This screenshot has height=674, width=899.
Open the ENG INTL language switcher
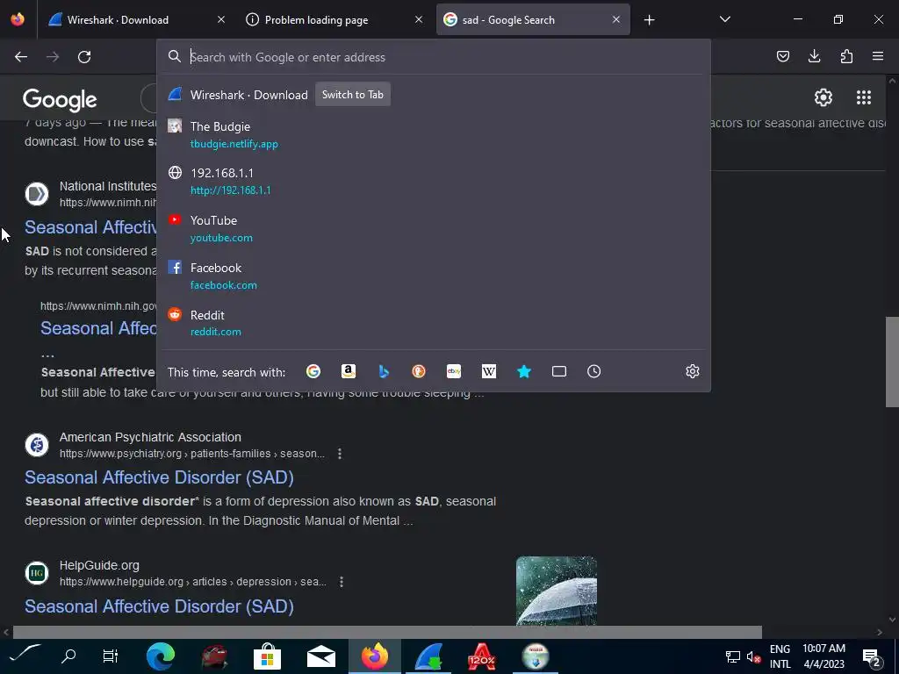[780, 656]
